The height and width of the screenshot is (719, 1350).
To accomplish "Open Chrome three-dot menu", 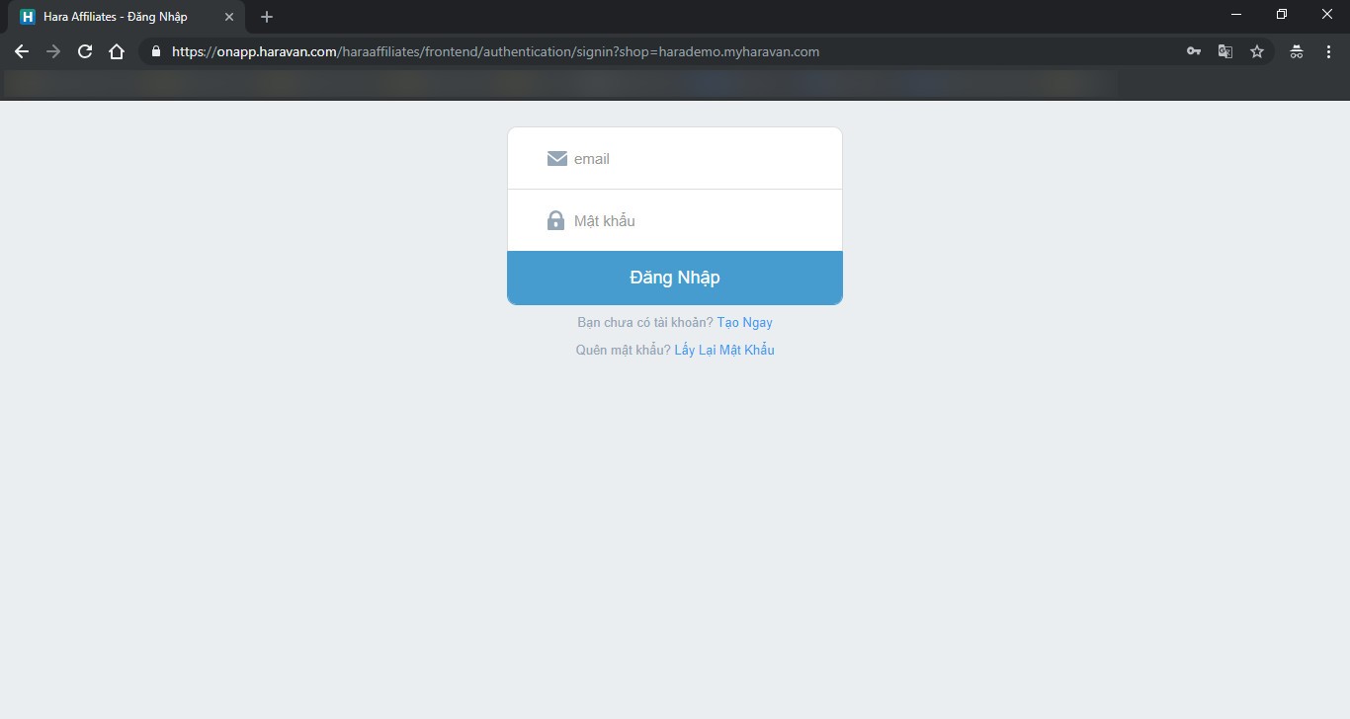I will 1328,51.
